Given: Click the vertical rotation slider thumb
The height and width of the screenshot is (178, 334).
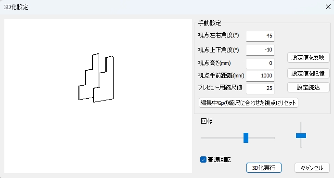Looking at the screenshot, I should [x=301, y=136].
